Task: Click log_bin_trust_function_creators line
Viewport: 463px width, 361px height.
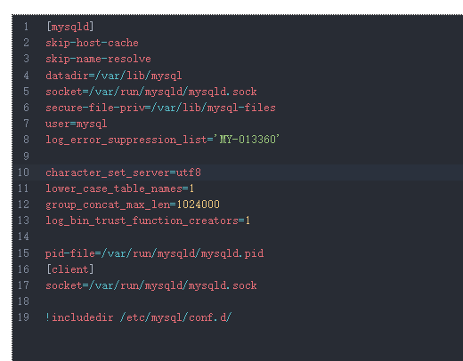Action: (x=148, y=221)
